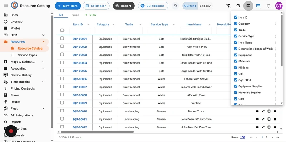This screenshot has height=142, width=286.
Task: Click the Item Name filter field
Action: [196, 31]
